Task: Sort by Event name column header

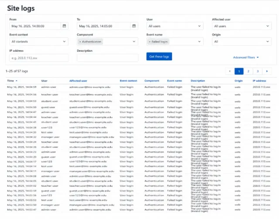Action: [174, 81]
